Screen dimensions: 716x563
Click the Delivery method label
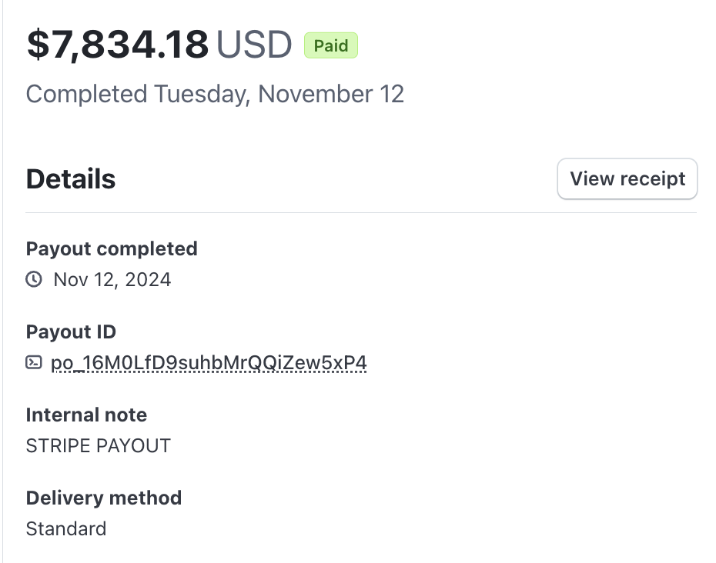104,498
